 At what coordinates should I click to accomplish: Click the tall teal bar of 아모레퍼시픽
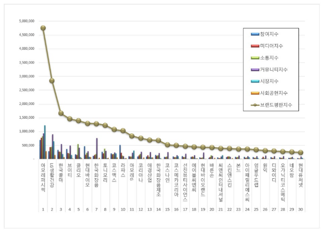45,142
